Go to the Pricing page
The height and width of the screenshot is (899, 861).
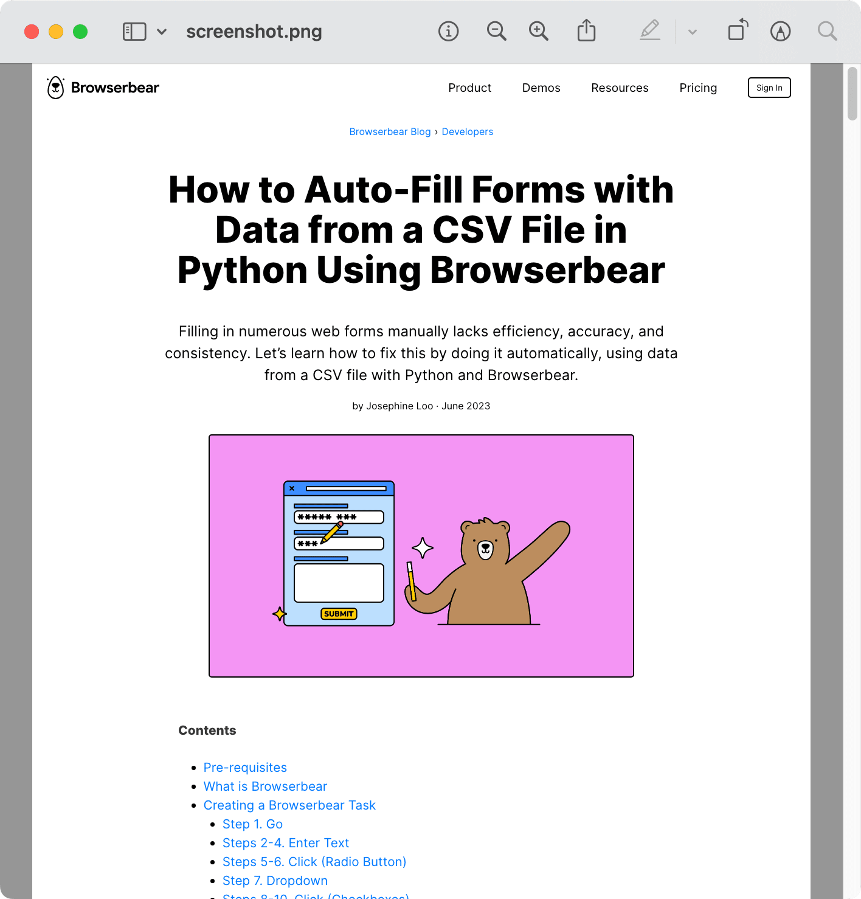point(698,88)
